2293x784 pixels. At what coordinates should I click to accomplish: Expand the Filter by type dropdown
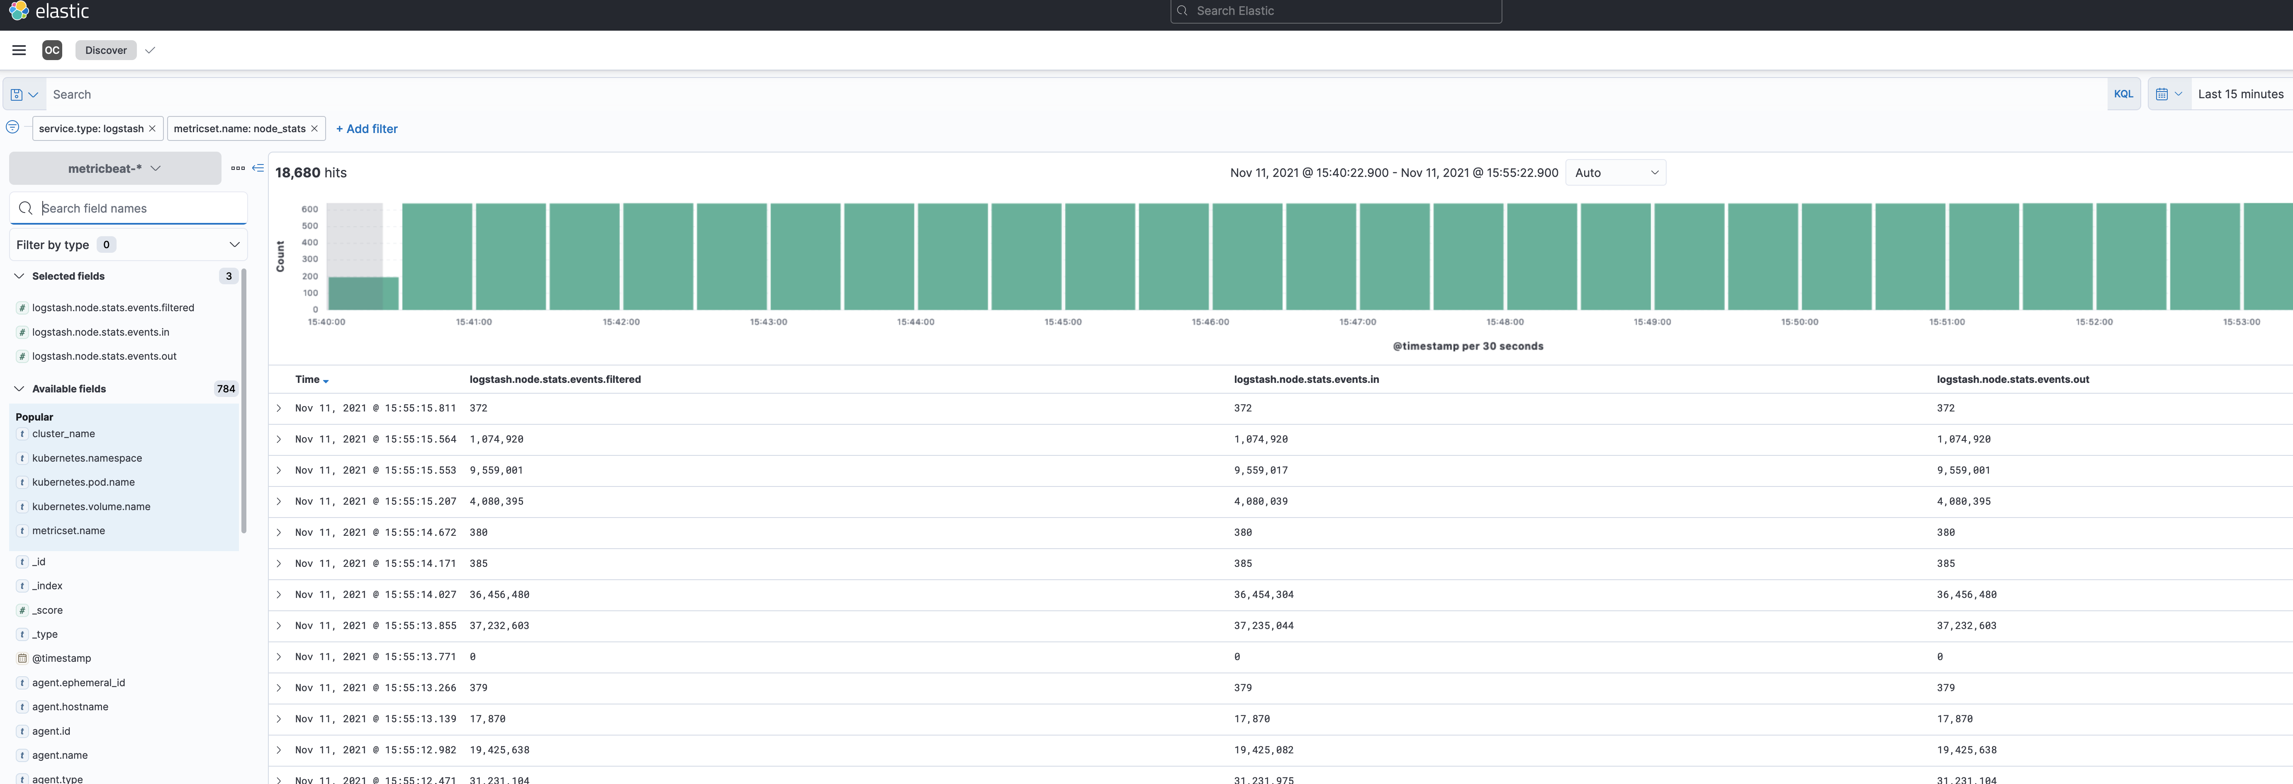coord(128,244)
